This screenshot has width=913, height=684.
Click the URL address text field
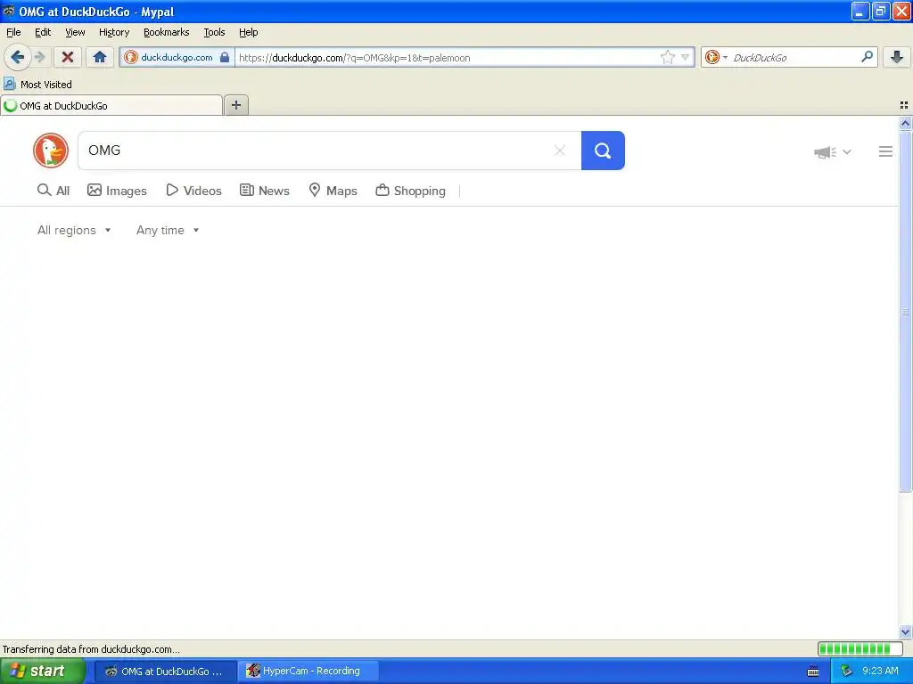446,58
